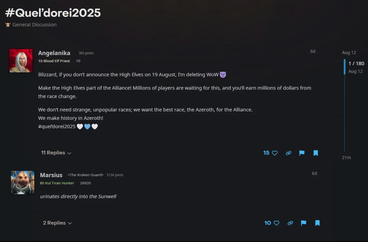Expand the 11 Replies list
Viewport: 368px width, 242px height.
56,153
